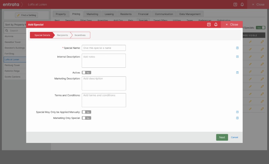
Task: Toggle the Specials Yes switch in background
Action: (x=260, y=28)
